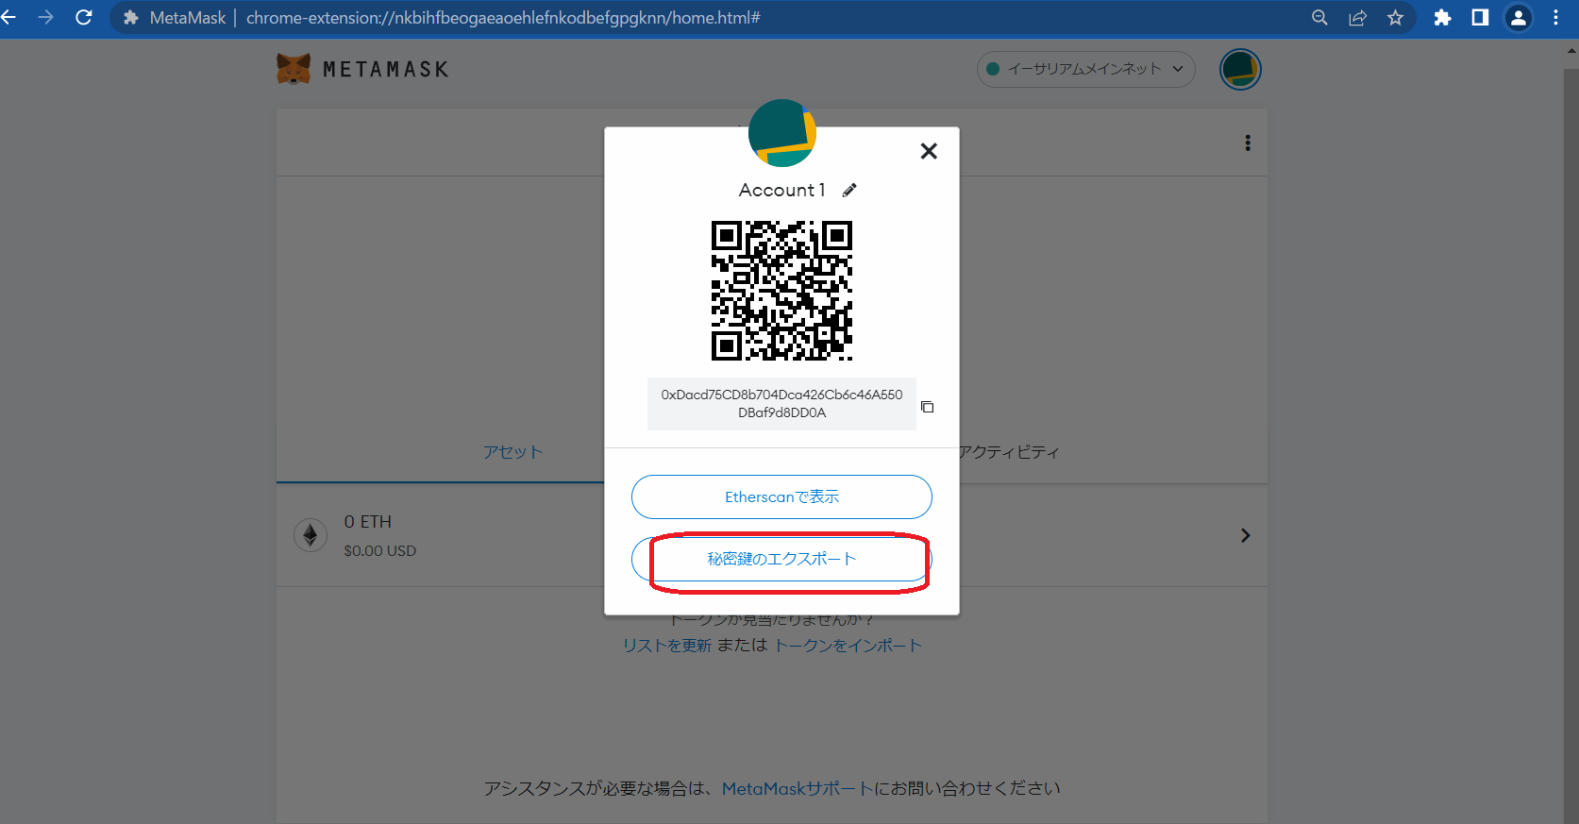Click the Etherscanで表示 button
Image resolution: width=1579 pixels, height=824 pixels.
click(781, 496)
